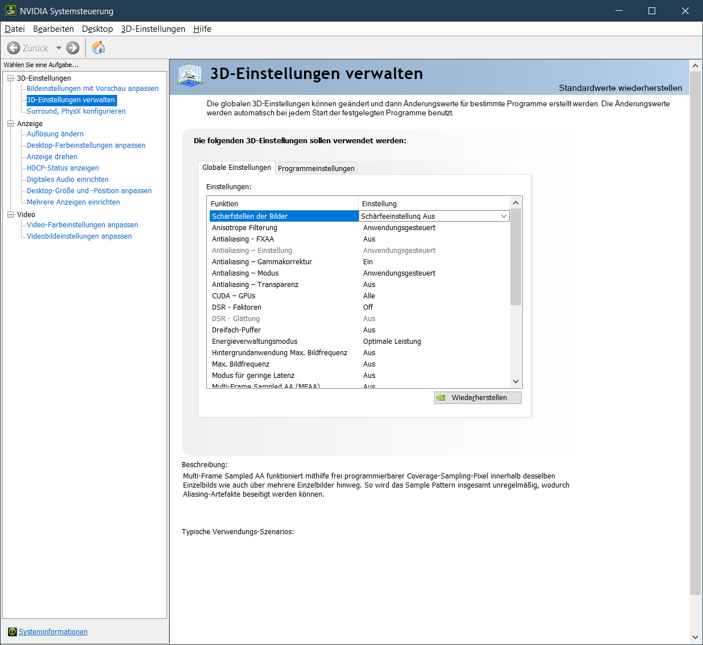This screenshot has width=703, height=645.
Task: Select Antialiasing – Gammakorrektur row
Action: 359,261
